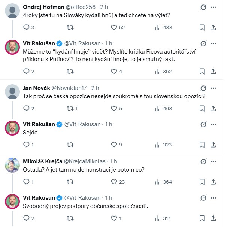Open more options on Mikoláš Krejča's tweet
This screenshot has height=227, width=227.
click(x=213, y=161)
